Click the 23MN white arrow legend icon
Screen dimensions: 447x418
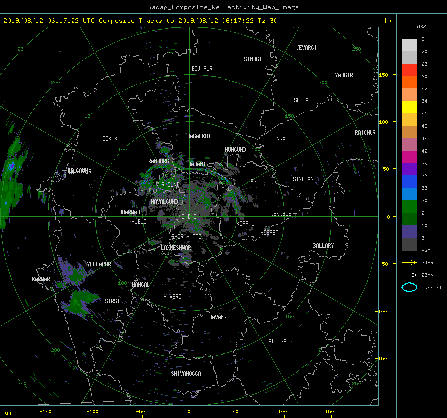point(409,275)
